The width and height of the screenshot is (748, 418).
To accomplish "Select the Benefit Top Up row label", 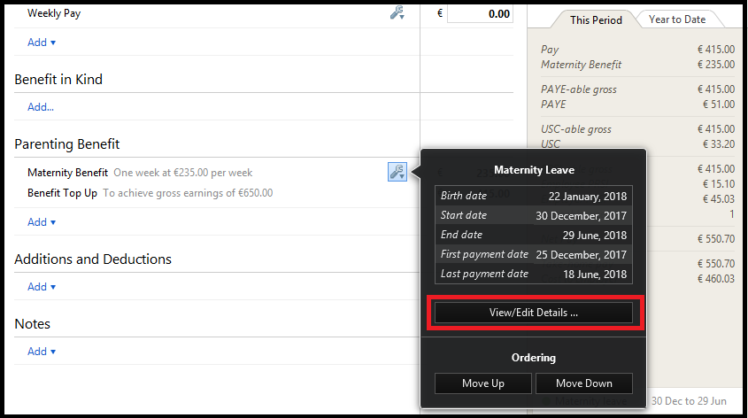I will pyautogui.click(x=62, y=193).
